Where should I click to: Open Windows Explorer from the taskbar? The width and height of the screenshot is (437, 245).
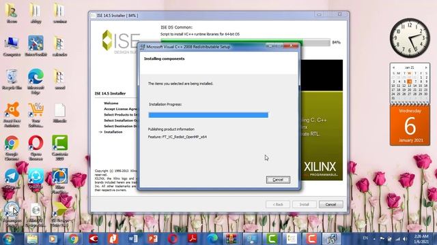(x=32, y=239)
